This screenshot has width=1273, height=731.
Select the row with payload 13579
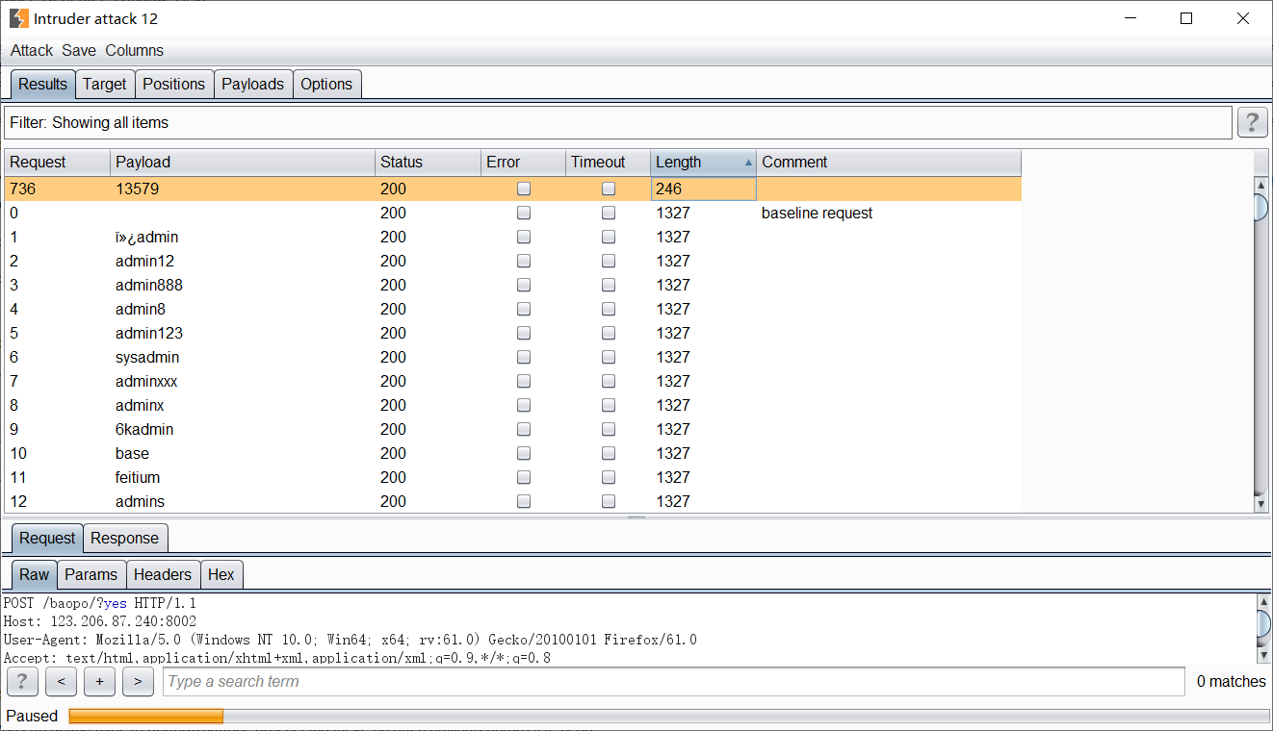coord(513,189)
